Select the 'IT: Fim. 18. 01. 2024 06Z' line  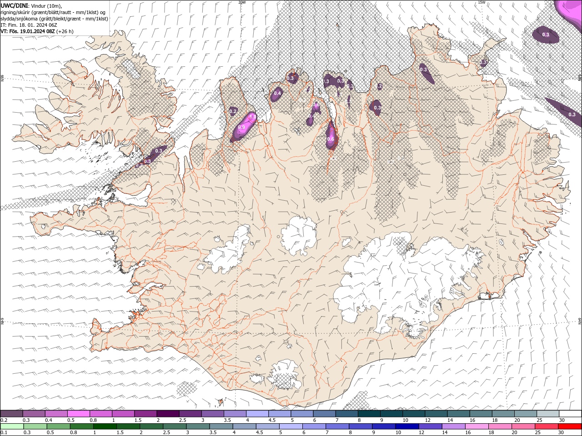(29, 25)
